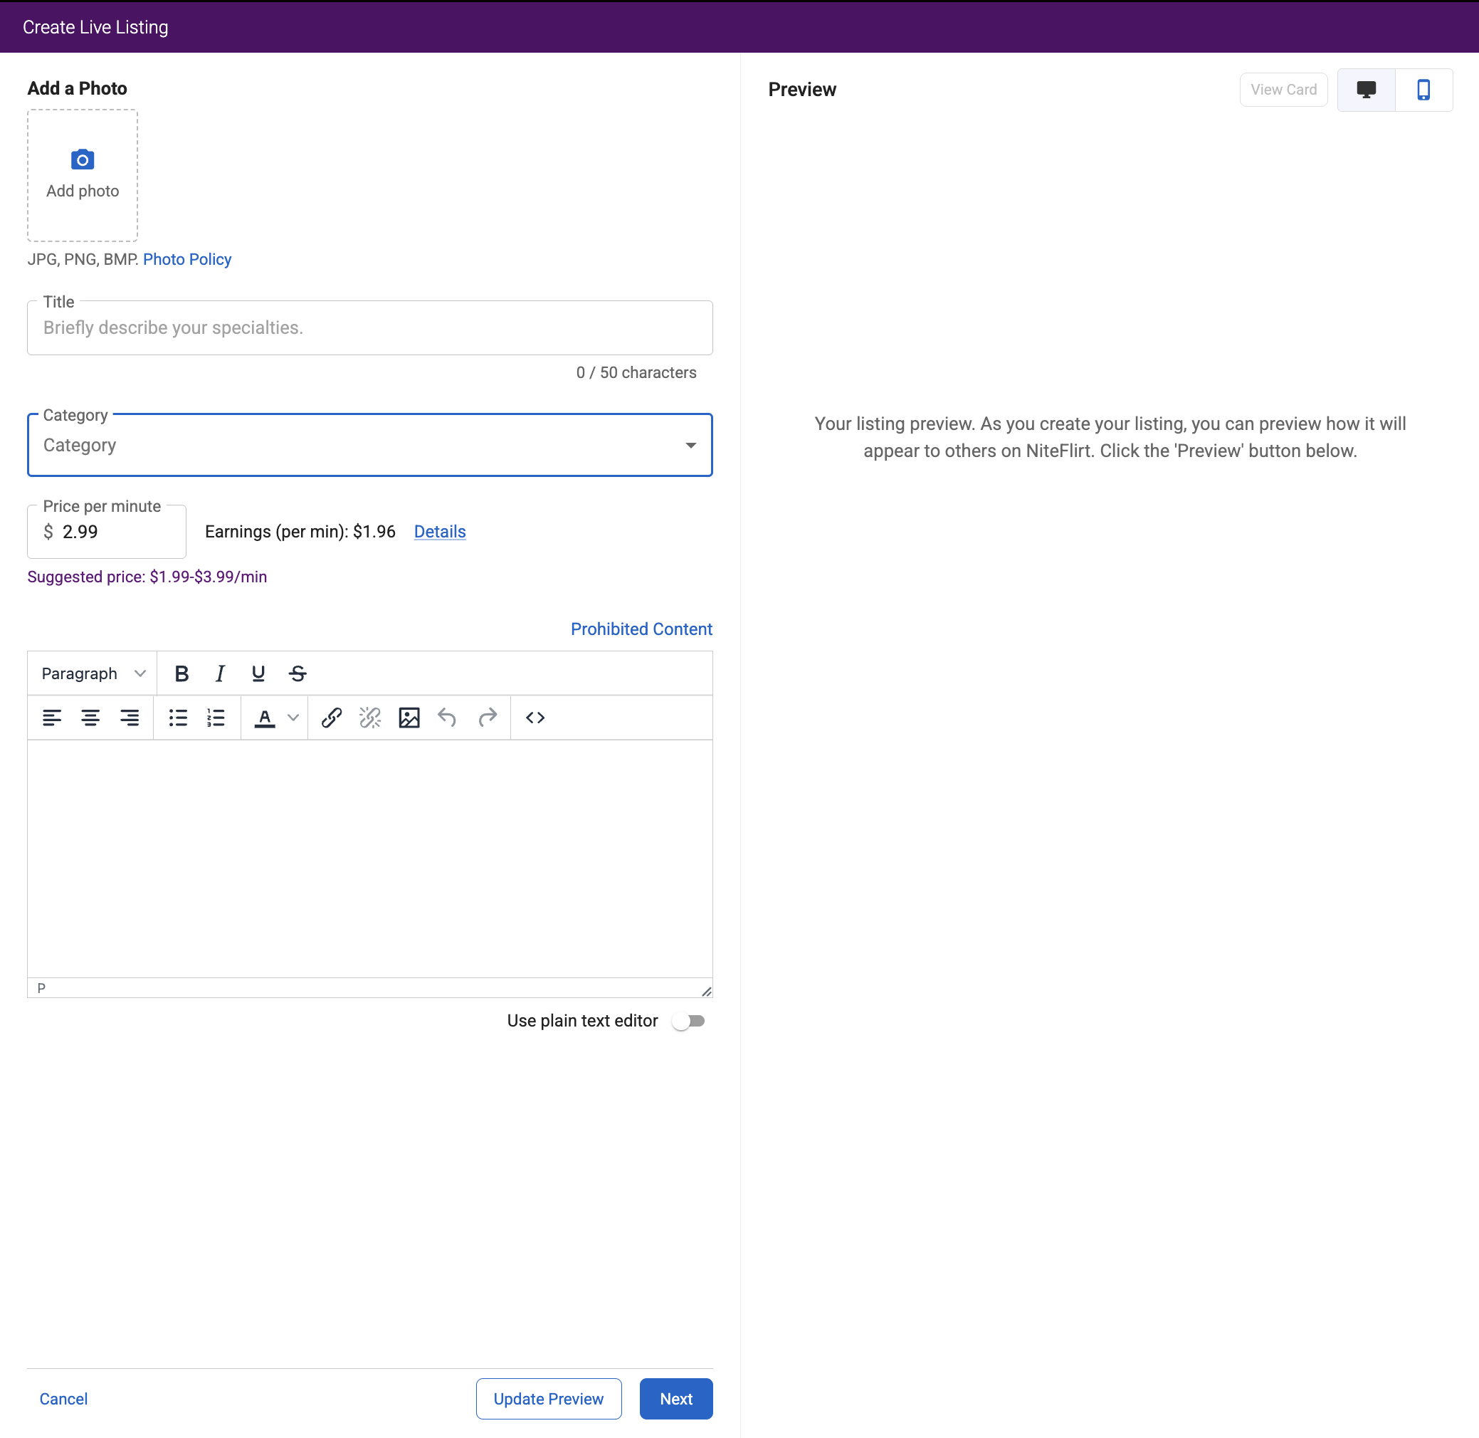Click the '0 / 50 characters' counter

pyautogui.click(x=636, y=373)
